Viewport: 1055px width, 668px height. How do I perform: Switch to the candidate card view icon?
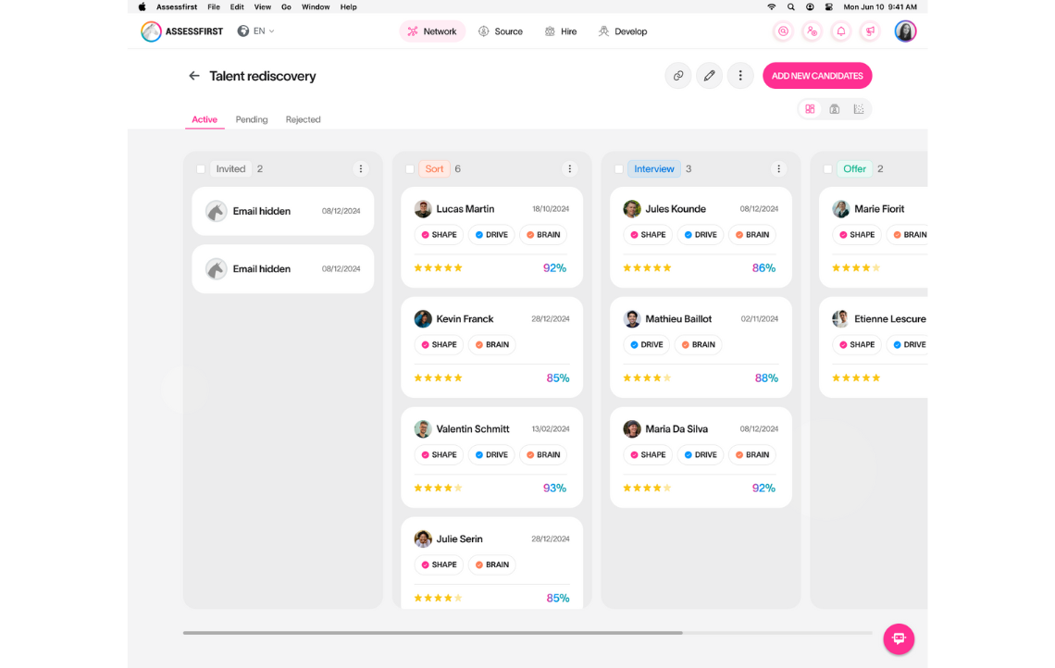pyautogui.click(x=834, y=109)
